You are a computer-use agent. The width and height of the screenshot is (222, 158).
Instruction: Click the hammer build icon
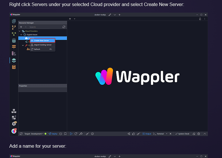pos(81,134)
